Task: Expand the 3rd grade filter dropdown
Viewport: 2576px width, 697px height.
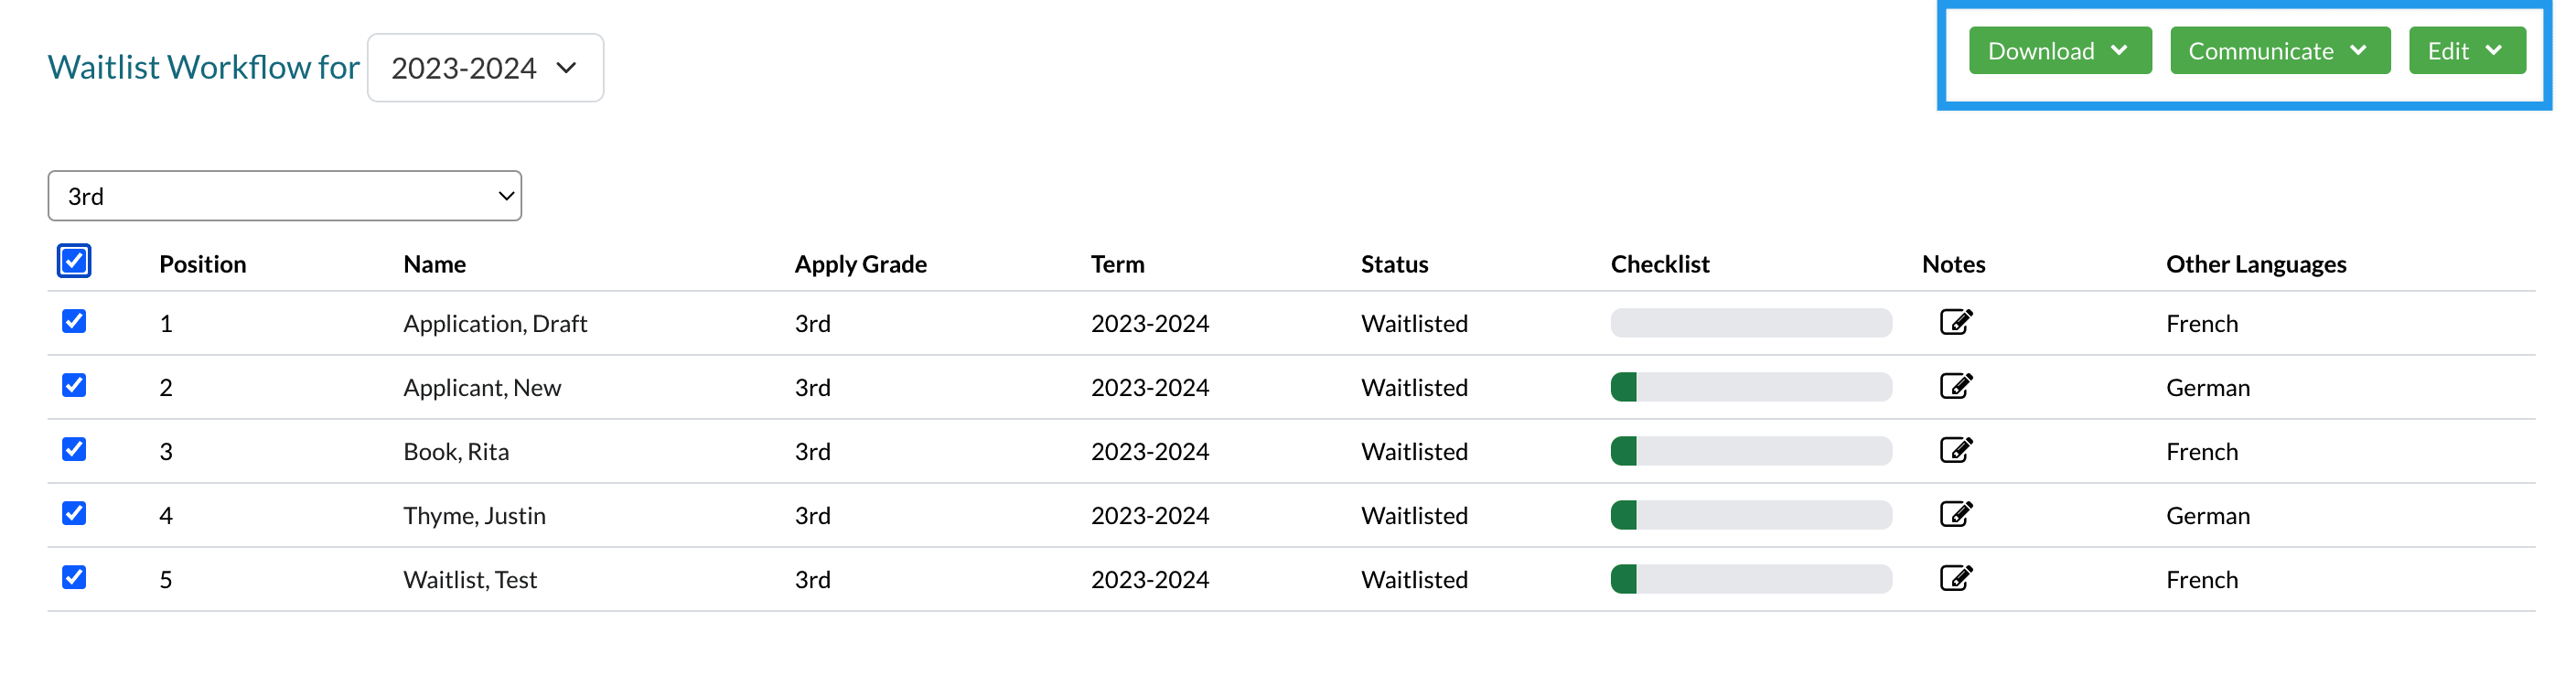Action: 284,196
